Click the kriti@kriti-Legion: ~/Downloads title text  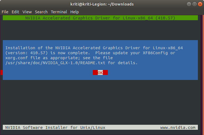tap(102, 4)
